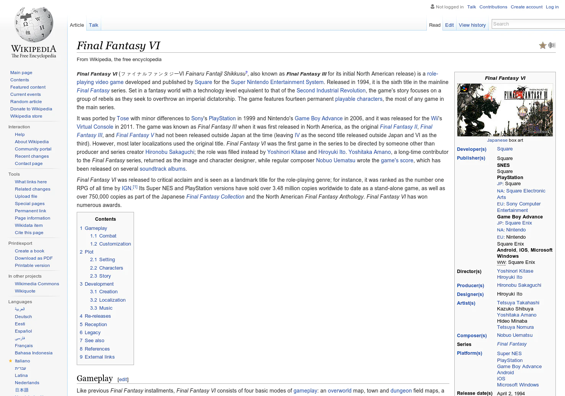This screenshot has height=396, width=565.
Task: Click Virtual Console link
Action: click(x=95, y=127)
